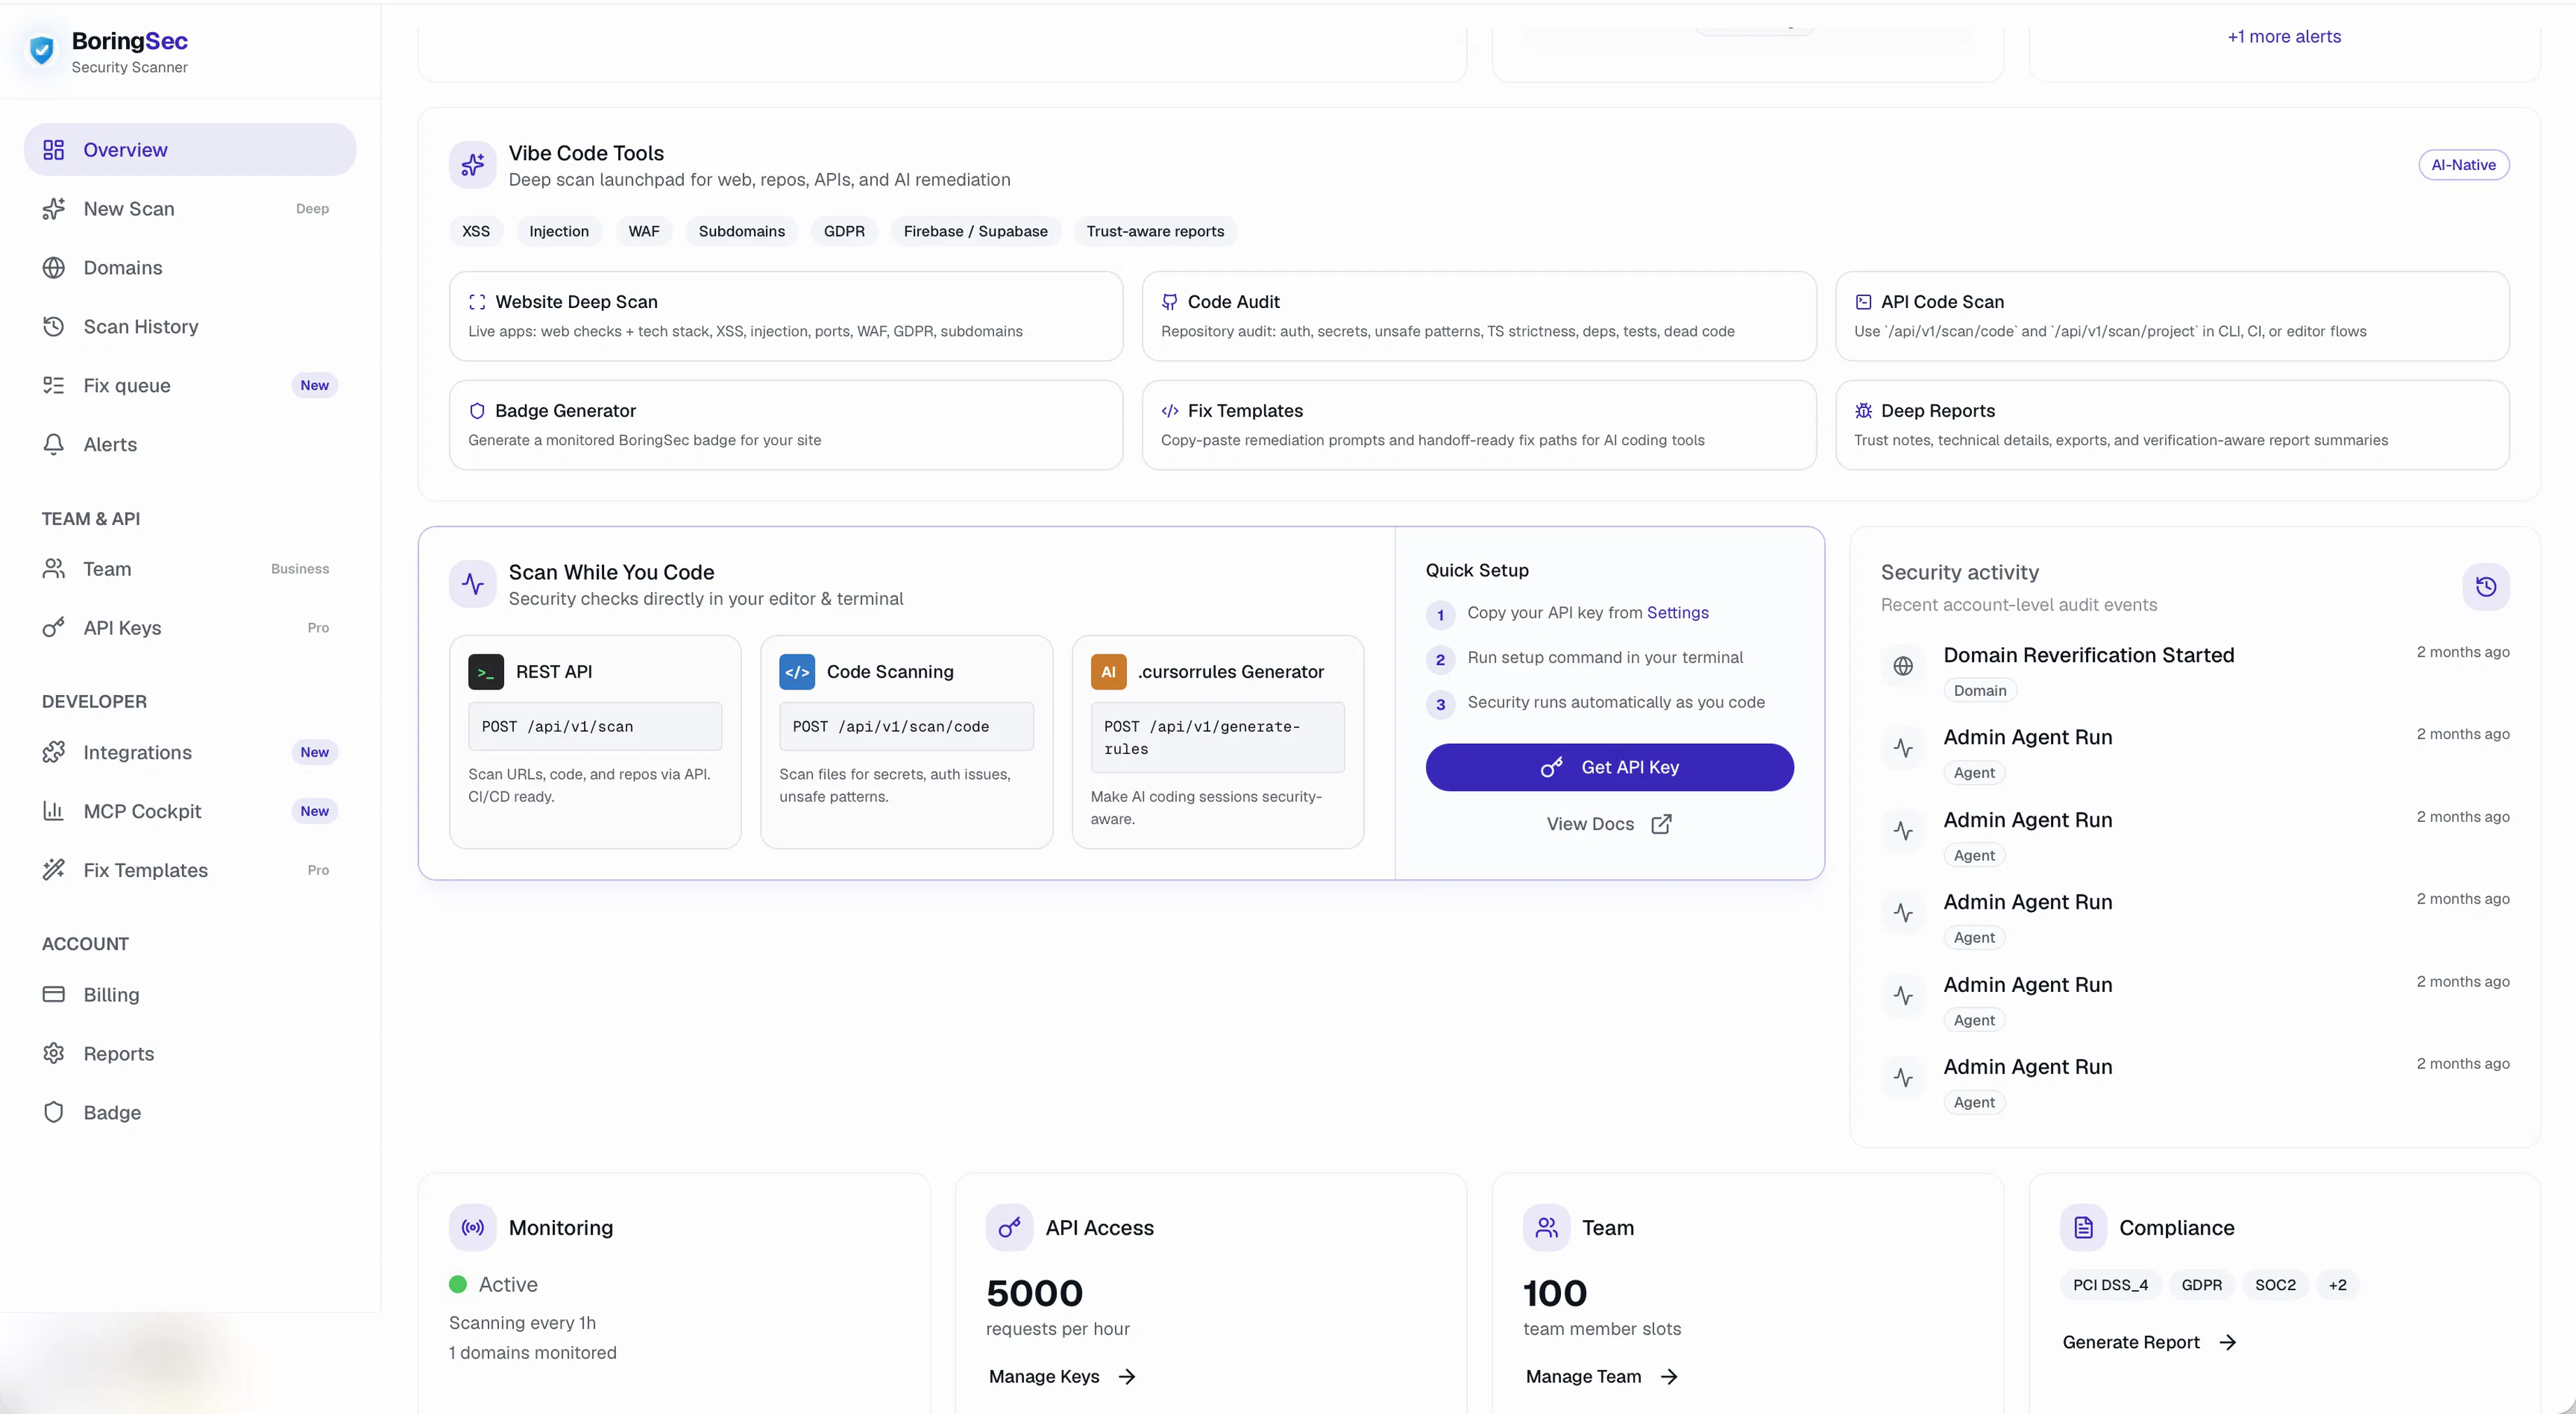Click the Reports gear icon
Image resolution: width=2576 pixels, height=1414 pixels.
(x=54, y=1054)
